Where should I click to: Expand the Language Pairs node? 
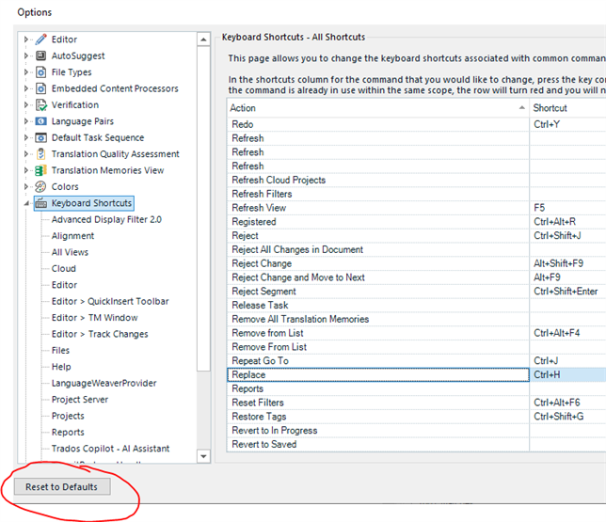pyautogui.click(x=26, y=121)
